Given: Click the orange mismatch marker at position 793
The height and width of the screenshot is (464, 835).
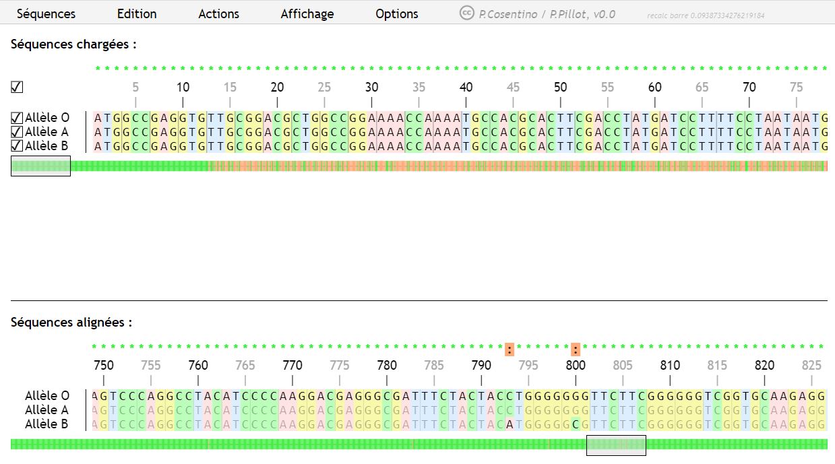Looking at the screenshot, I should [x=510, y=350].
